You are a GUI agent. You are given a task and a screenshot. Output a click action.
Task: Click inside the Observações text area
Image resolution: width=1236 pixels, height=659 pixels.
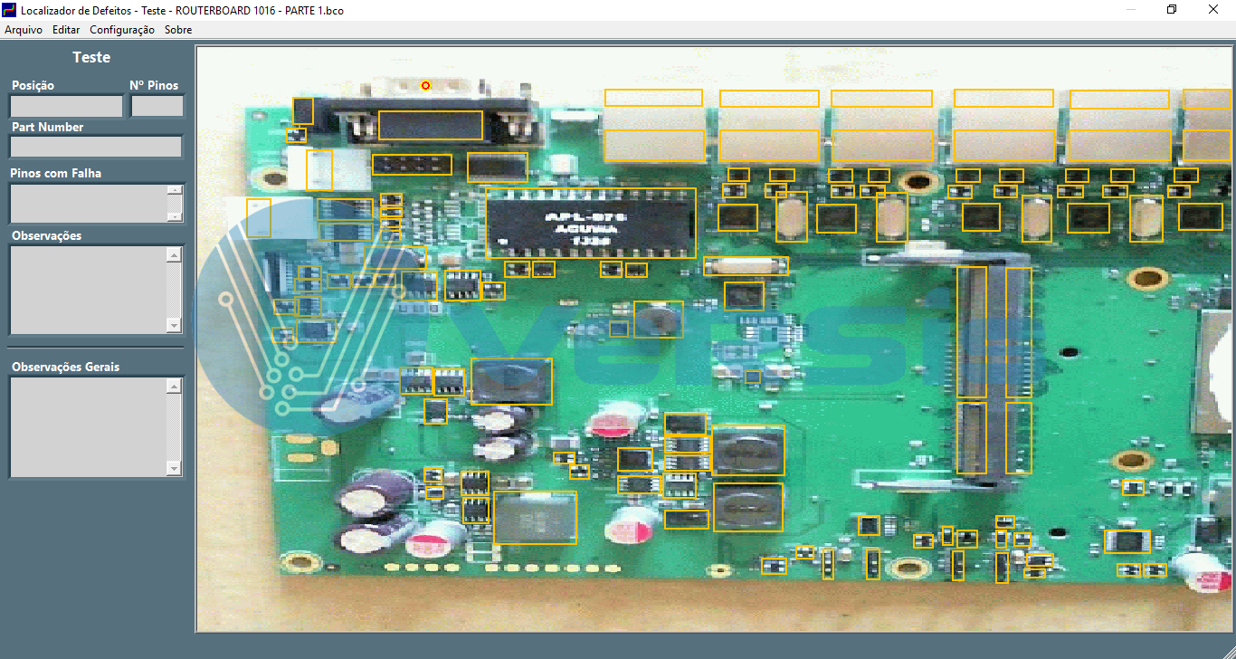(x=88, y=290)
